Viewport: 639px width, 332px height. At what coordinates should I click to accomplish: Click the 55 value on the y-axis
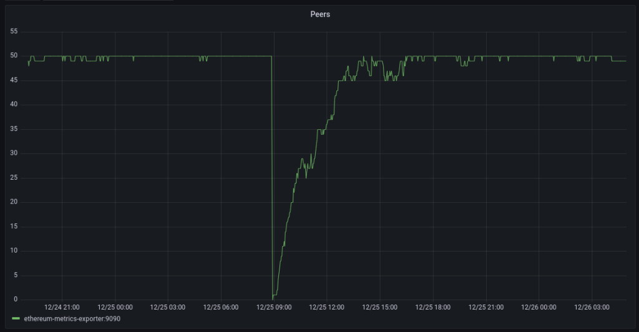tap(15, 32)
